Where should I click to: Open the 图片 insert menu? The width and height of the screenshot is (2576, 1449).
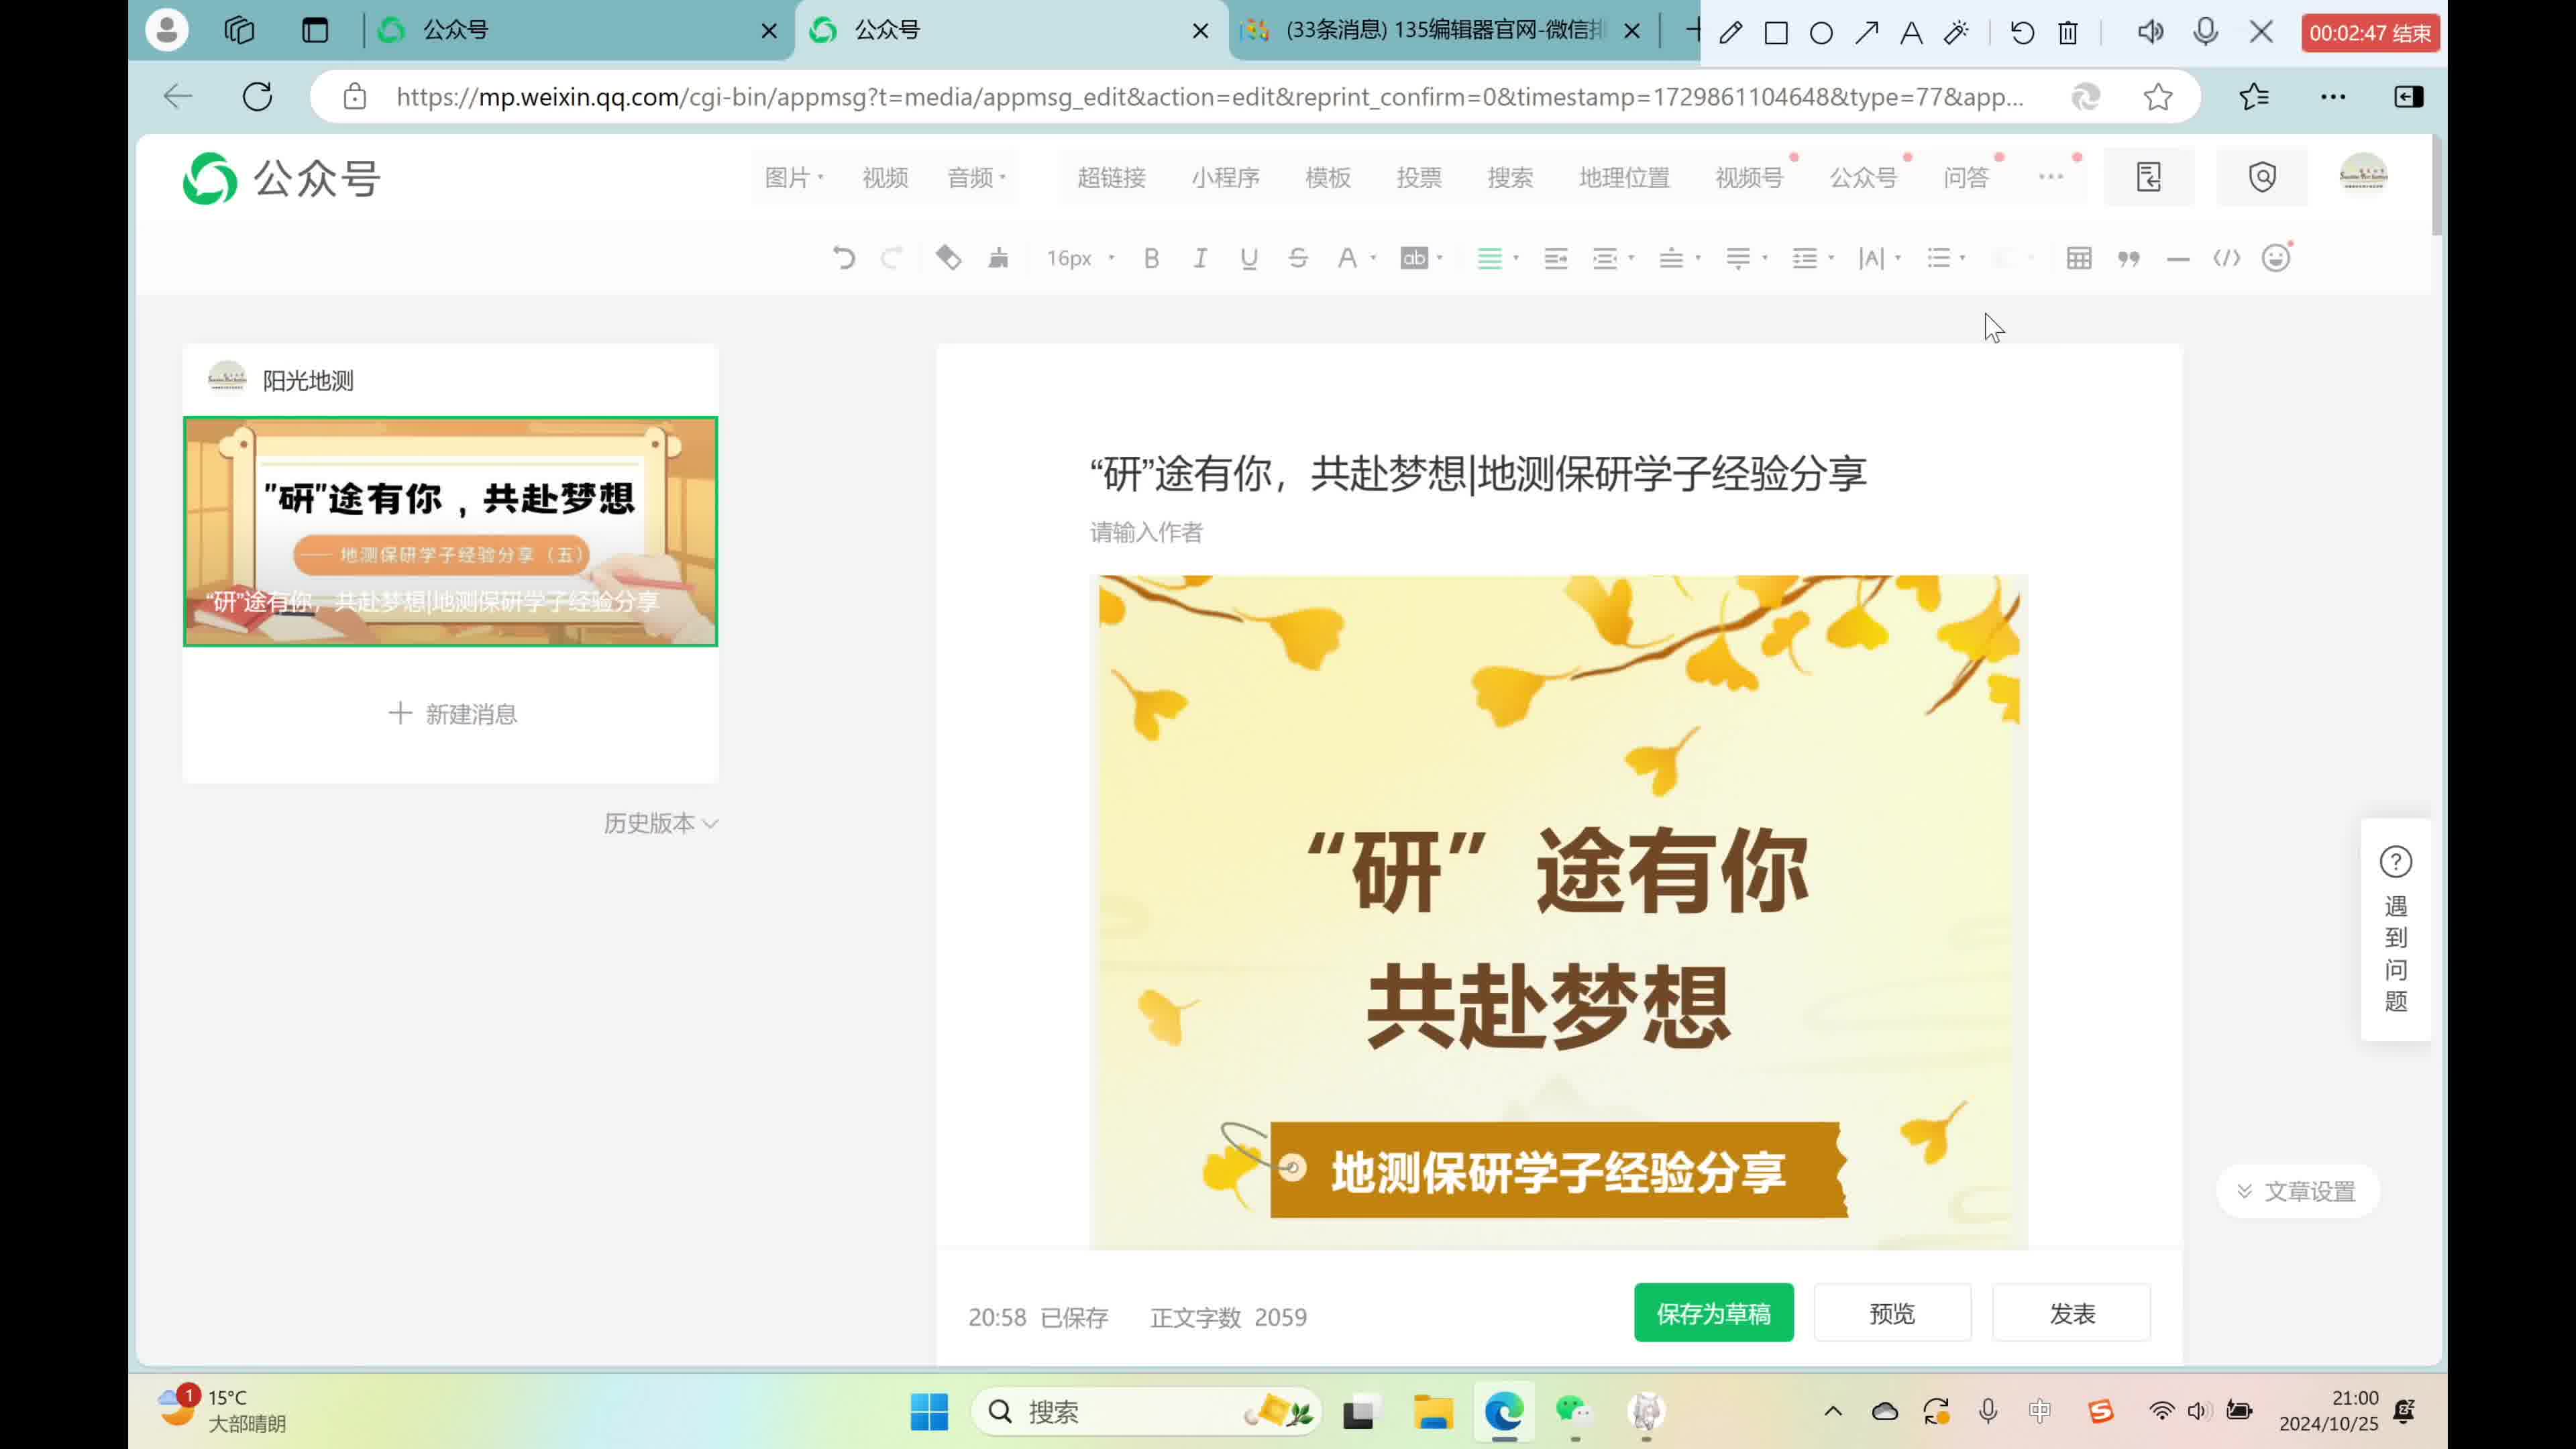click(794, 177)
